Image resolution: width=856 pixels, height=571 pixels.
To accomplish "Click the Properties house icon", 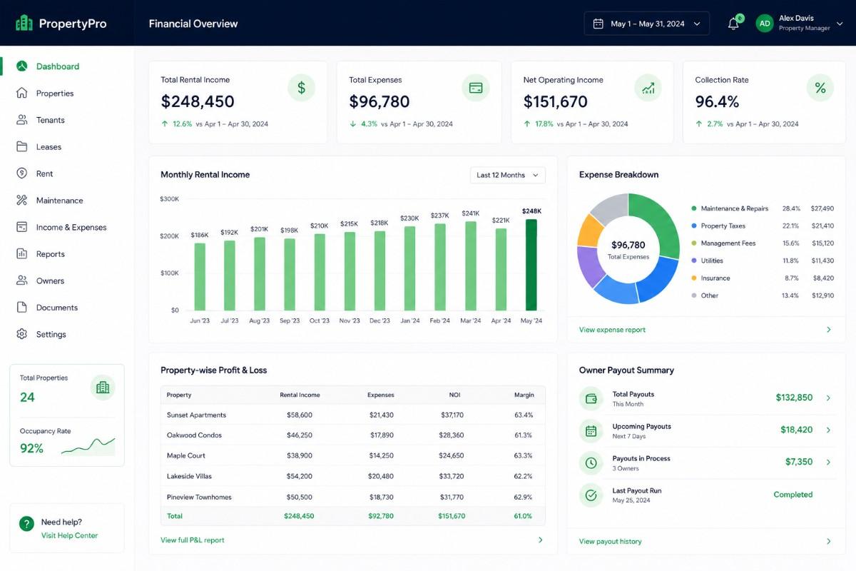I will click(22, 94).
